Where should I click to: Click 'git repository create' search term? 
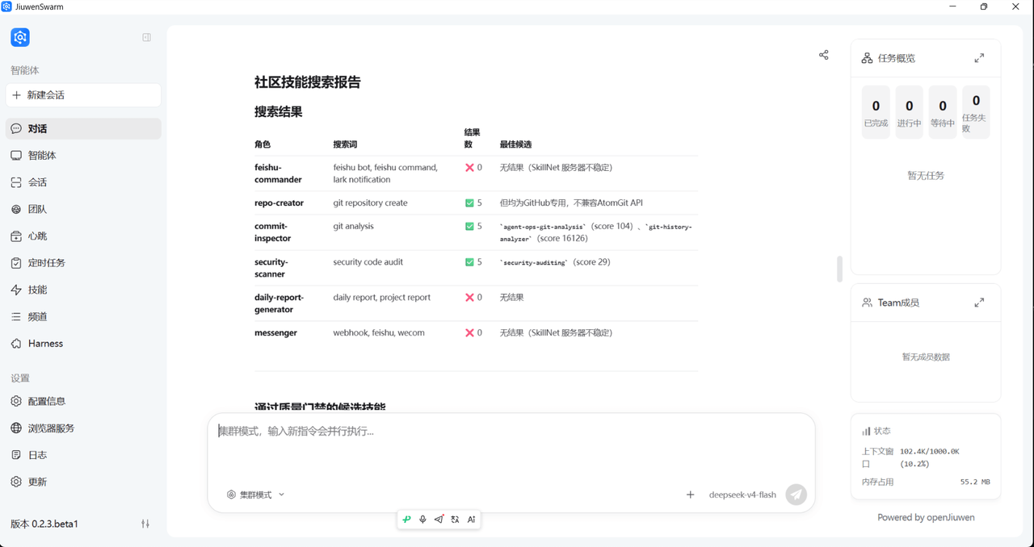[x=370, y=203]
